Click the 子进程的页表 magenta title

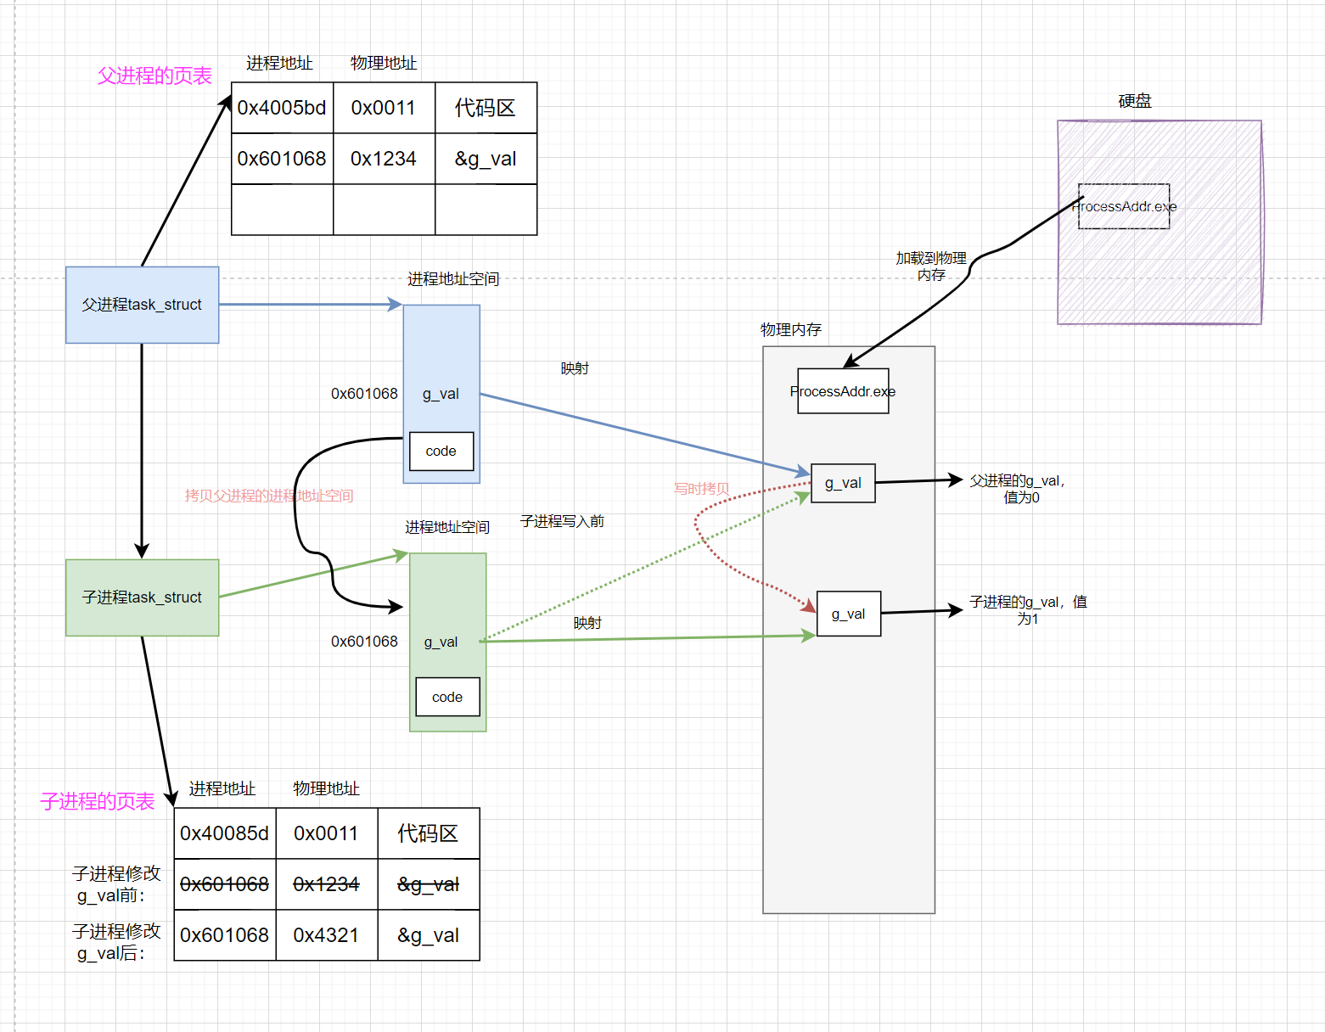pyautogui.click(x=98, y=801)
